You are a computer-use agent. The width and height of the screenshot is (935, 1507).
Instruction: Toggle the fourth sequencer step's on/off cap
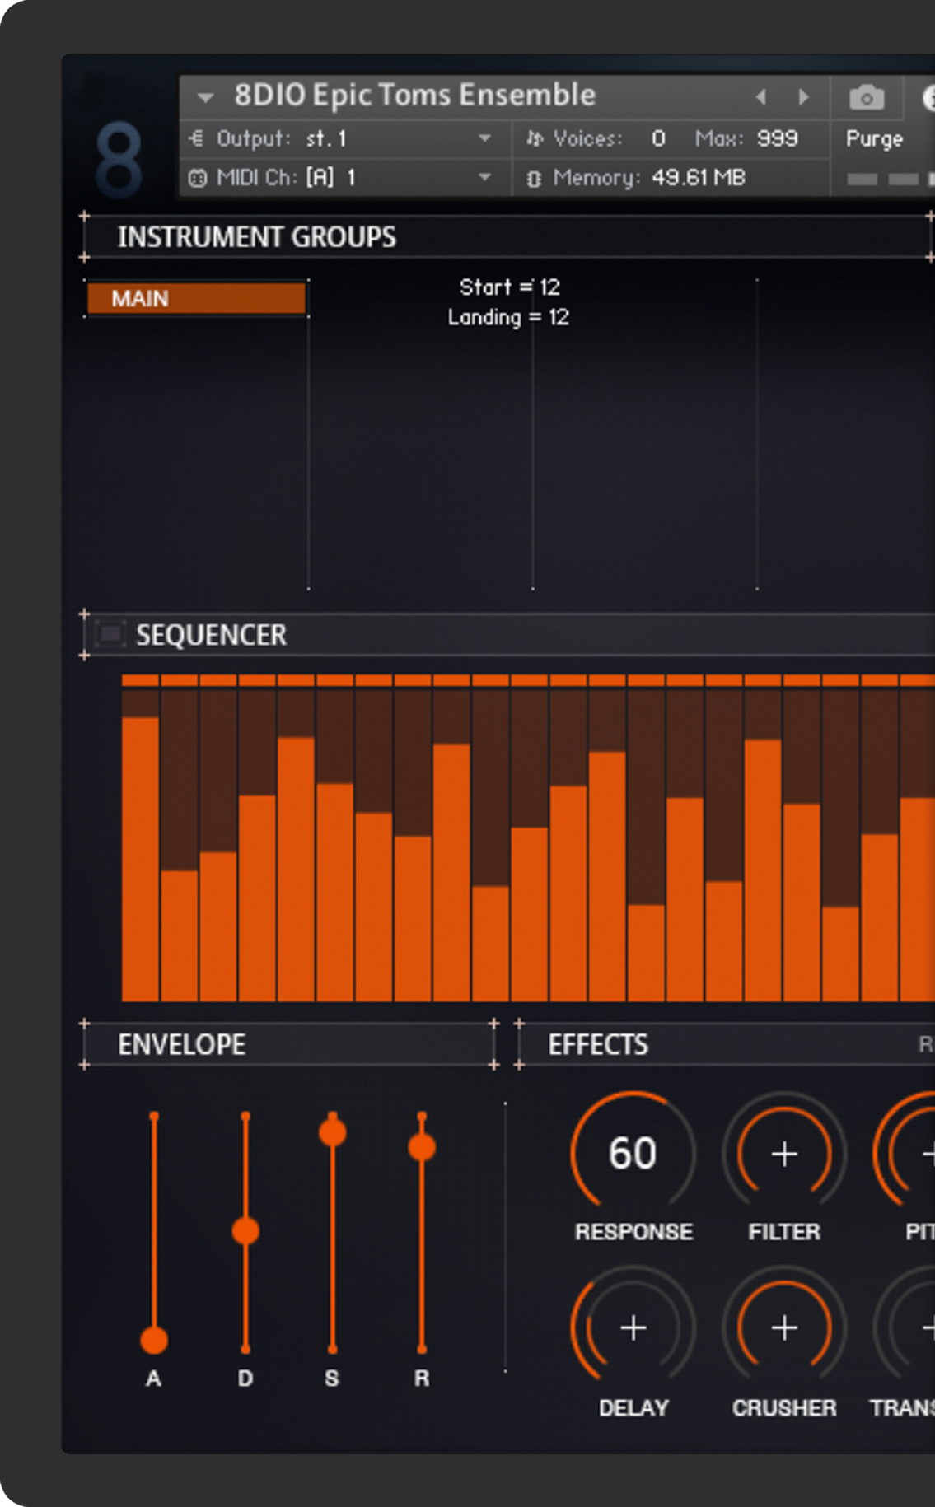[x=257, y=680]
